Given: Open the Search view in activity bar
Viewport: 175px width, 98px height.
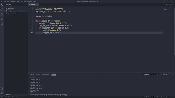Looking at the screenshot, I should point(2,10).
